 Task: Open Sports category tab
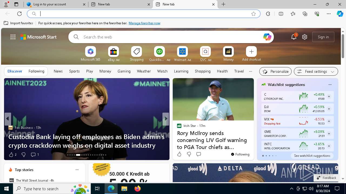(74, 71)
